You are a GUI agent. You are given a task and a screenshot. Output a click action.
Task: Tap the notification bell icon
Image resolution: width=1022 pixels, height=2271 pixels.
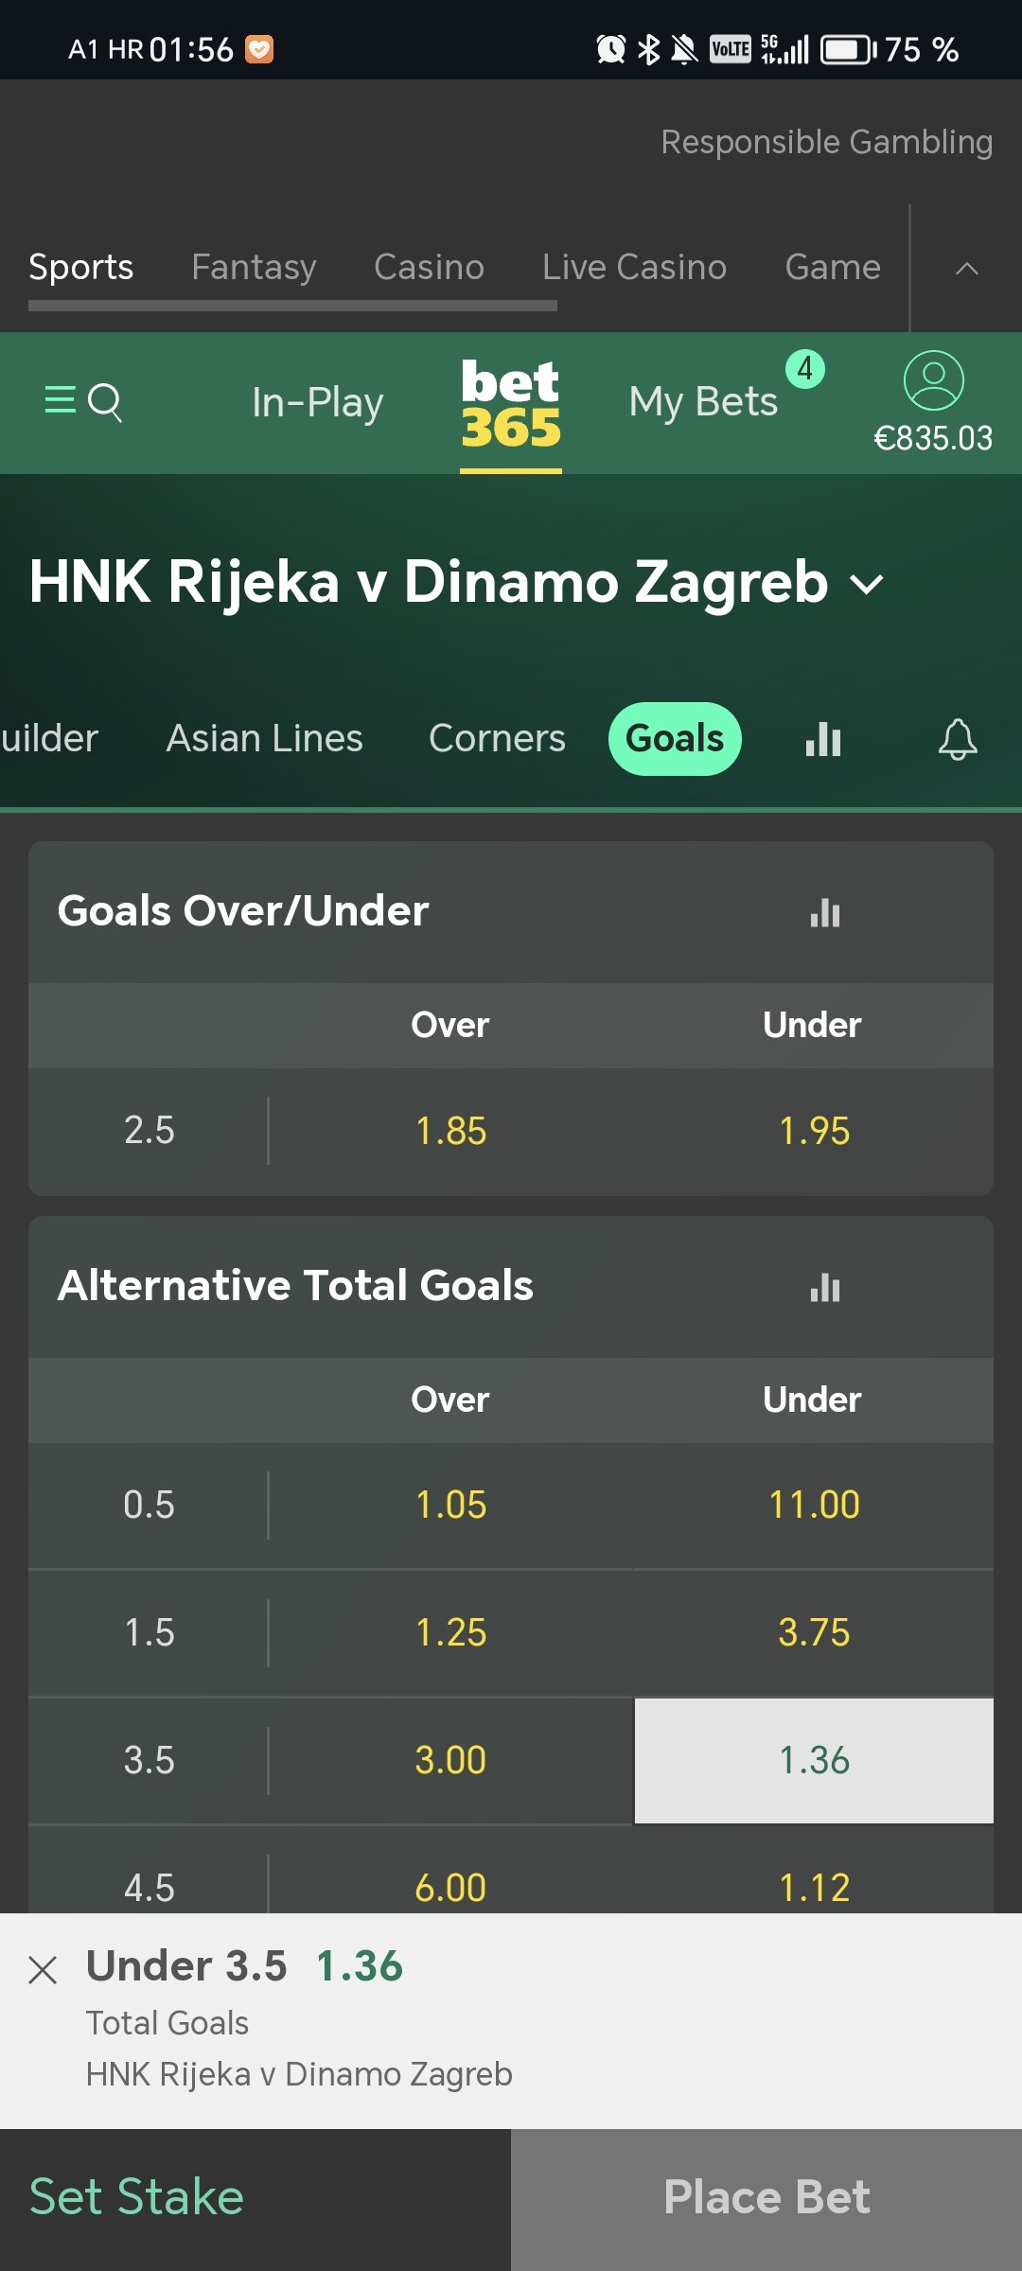(958, 739)
